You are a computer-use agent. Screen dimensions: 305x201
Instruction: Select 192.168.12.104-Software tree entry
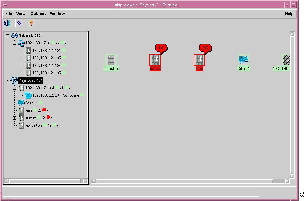(x=56, y=95)
